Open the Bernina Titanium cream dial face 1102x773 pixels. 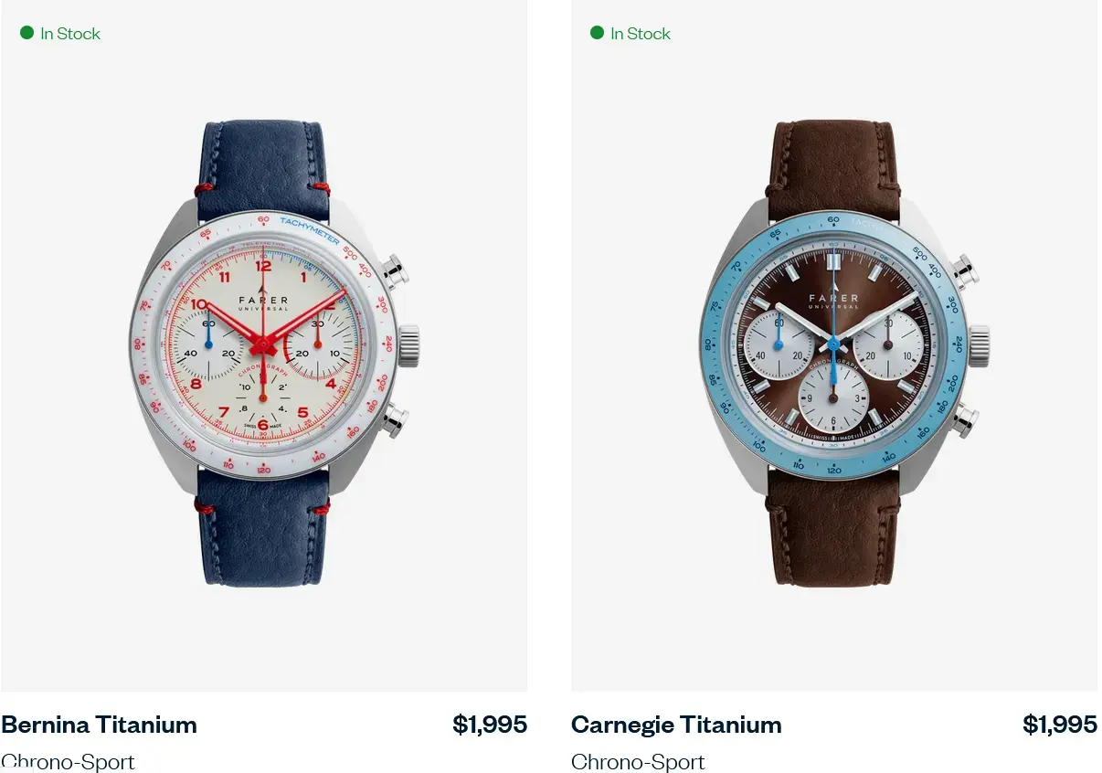(263, 344)
